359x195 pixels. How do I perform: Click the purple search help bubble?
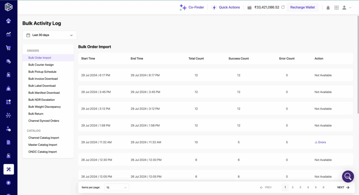tap(348, 176)
